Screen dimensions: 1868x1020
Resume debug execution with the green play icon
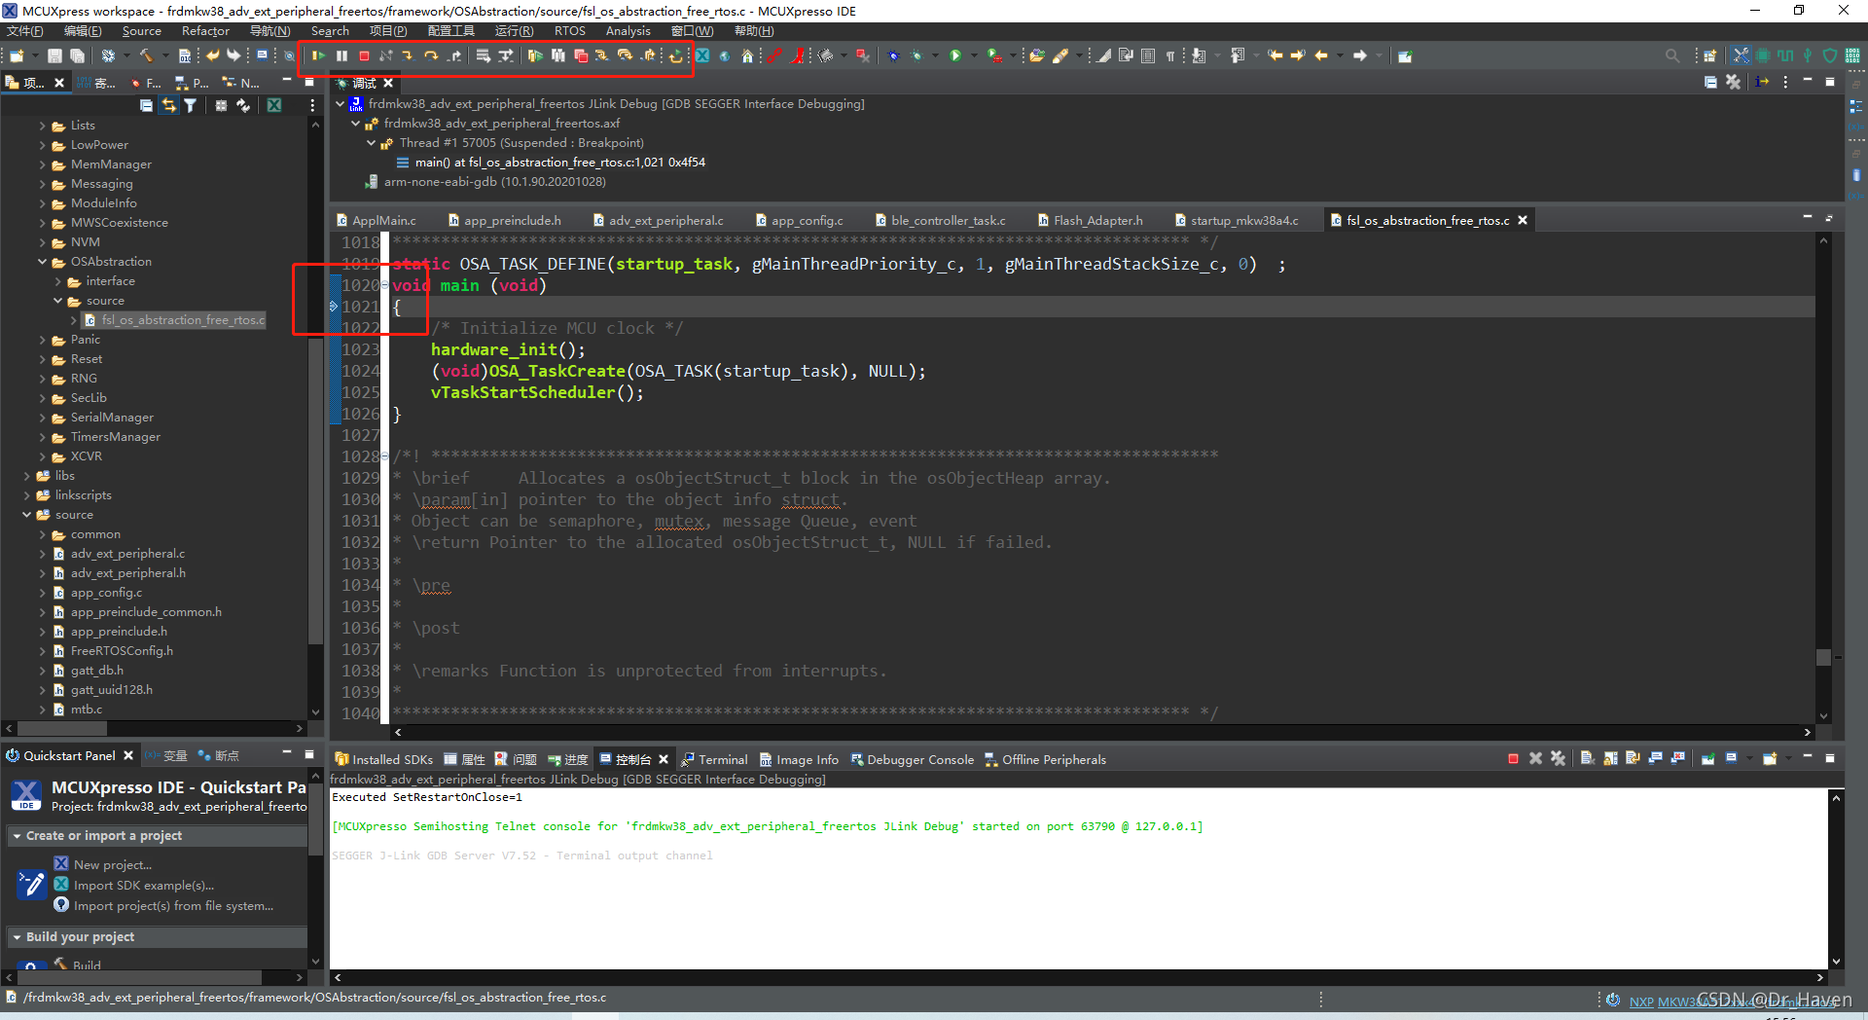point(318,55)
